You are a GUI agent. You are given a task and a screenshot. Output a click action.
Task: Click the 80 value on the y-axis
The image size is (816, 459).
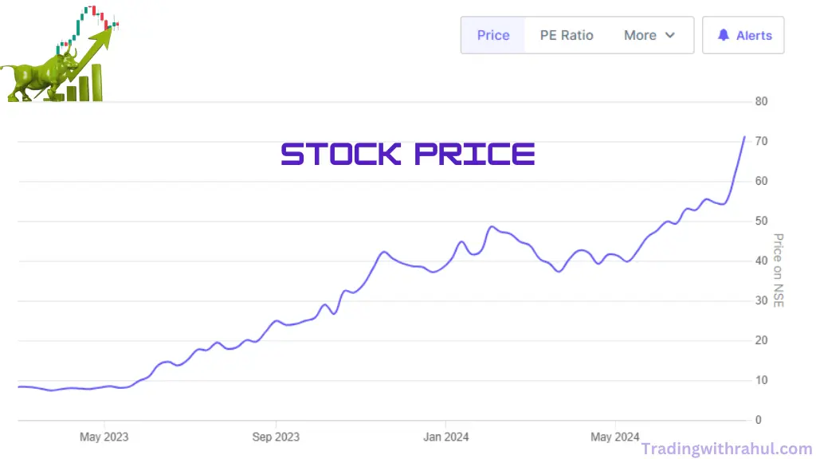coord(761,101)
